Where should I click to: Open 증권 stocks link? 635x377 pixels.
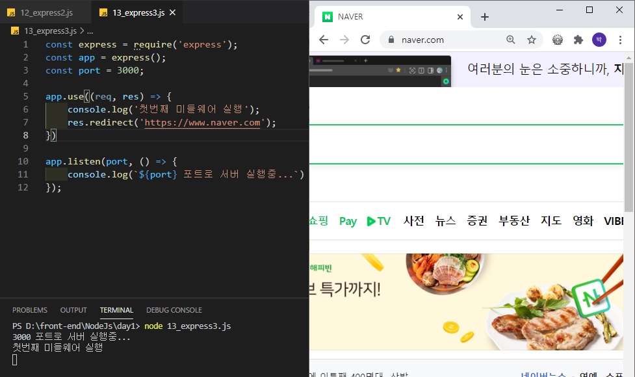point(477,221)
